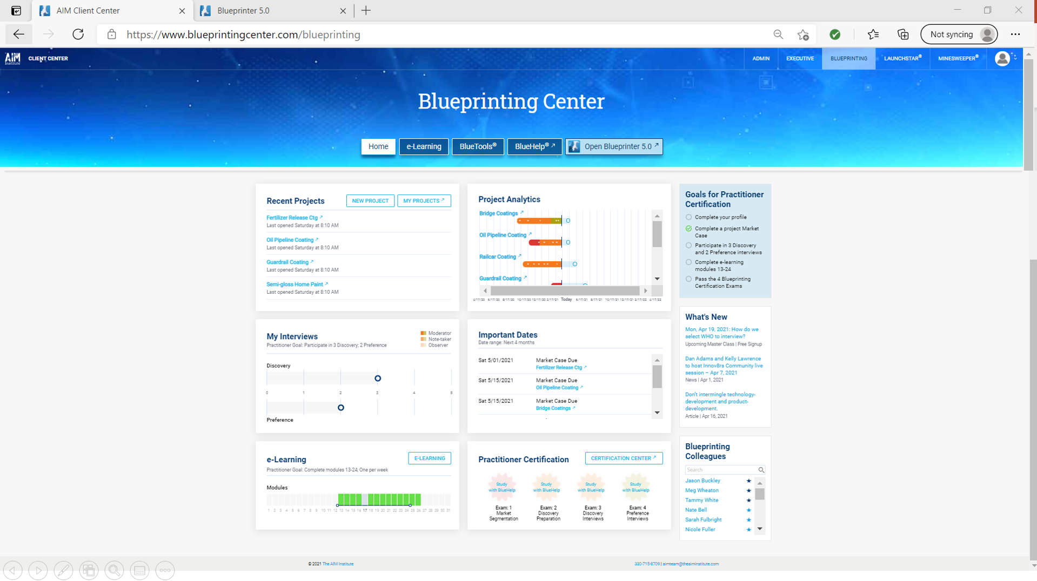Open the browser Settings and more ellipsis
The width and height of the screenshot is (1037, 581).
click(x=1016, y=35)
